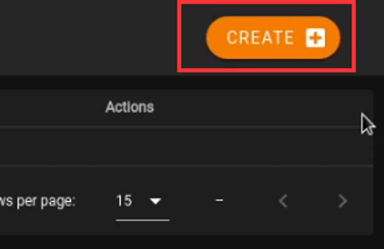
Task: Click the white triangle caret in pagination
Action: tap(156, 202)
